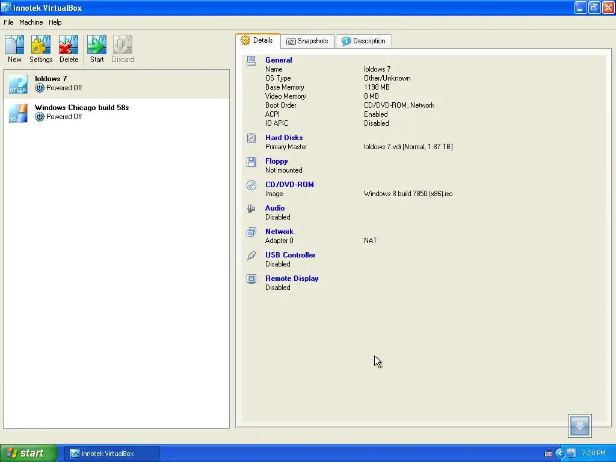Click the Floppy section diskette icon
616x462 pixels.
251,161
